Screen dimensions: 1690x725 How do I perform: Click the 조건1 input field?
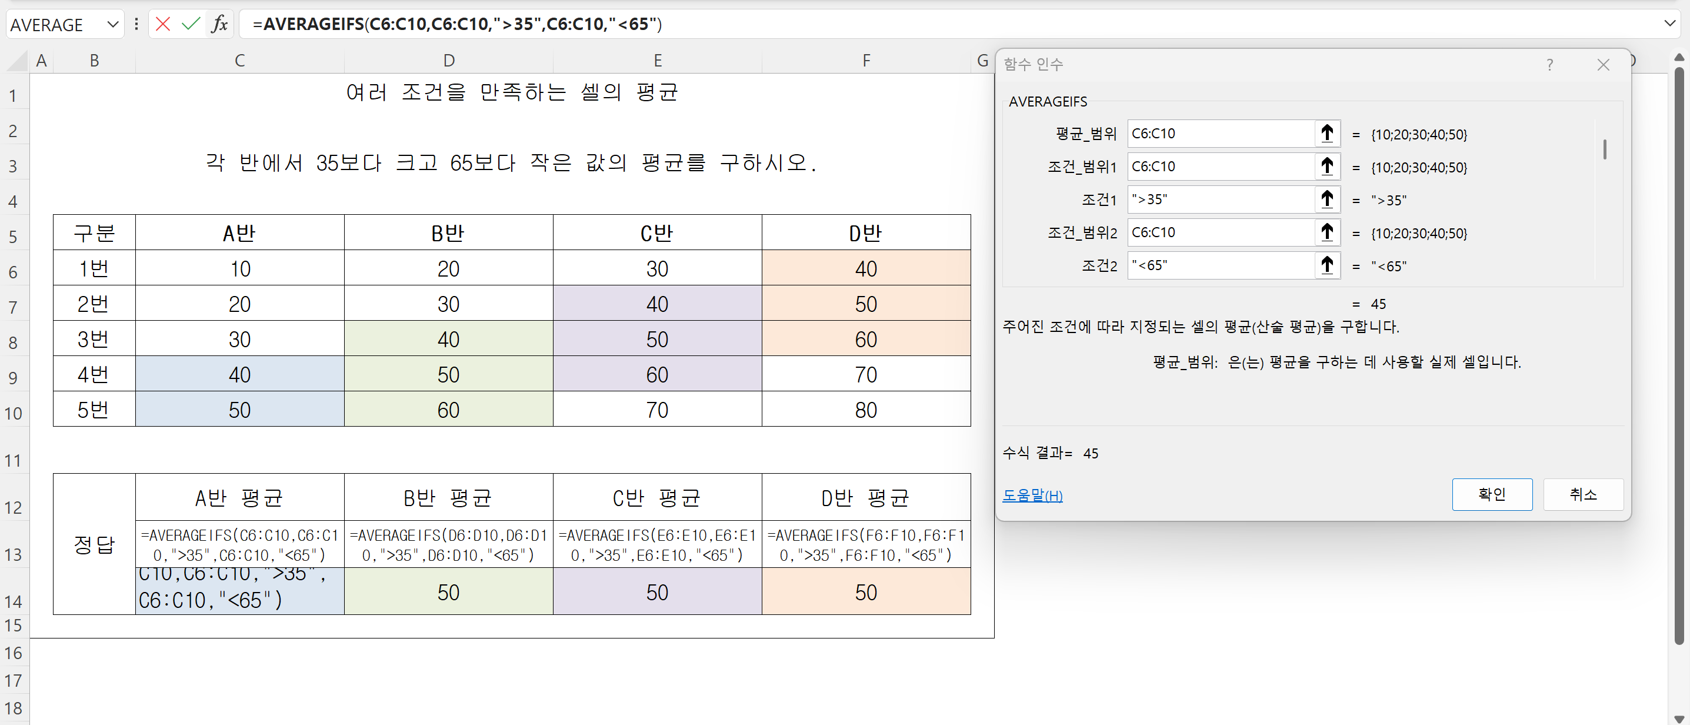(1220, 199)
